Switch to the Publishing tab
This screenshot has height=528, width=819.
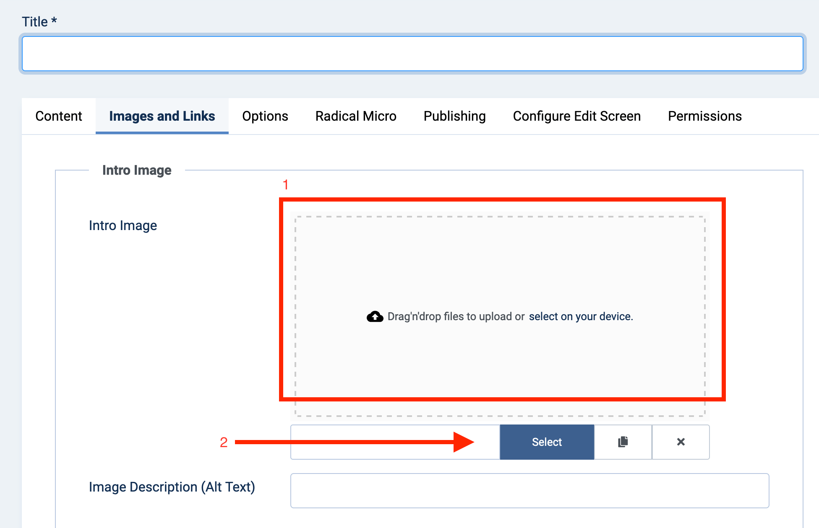click(454, 116)
